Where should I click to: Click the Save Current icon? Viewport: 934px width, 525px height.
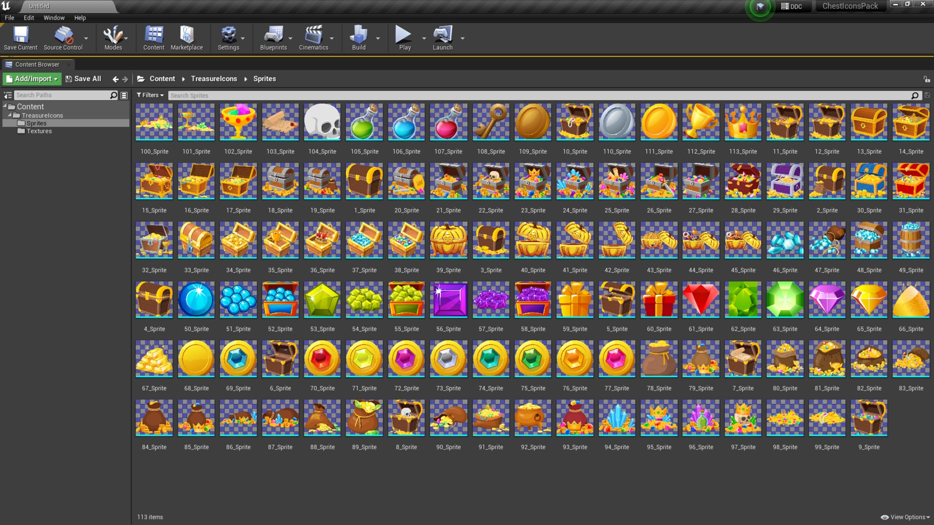(20, 34)
